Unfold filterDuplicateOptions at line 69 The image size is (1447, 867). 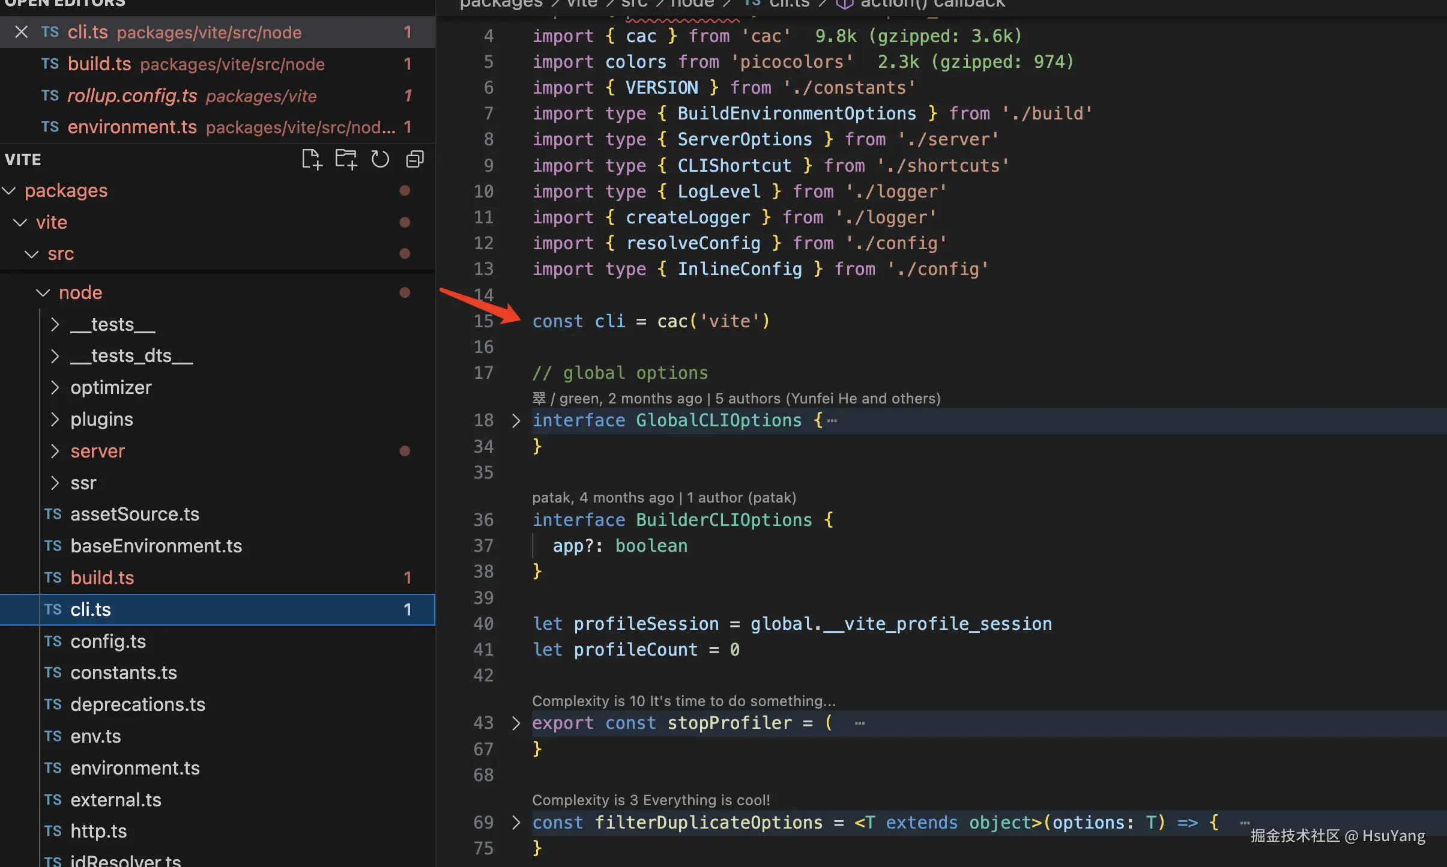click(516, 823)
